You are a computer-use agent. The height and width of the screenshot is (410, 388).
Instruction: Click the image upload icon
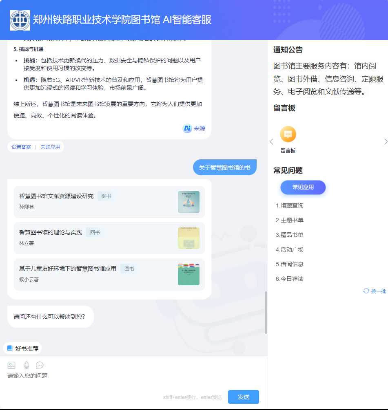point(11,365)
